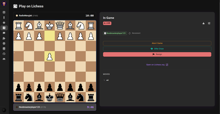
Task: Select the black pawn on h7
Action: tap(18, 87)
